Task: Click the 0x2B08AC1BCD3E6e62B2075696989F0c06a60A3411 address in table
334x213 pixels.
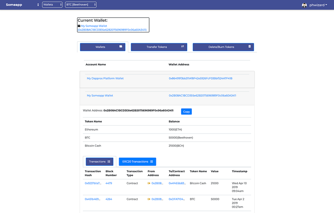Action: [x=203, y=95]
